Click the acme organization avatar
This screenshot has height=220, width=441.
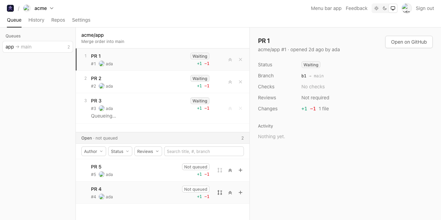coord(27,8)
